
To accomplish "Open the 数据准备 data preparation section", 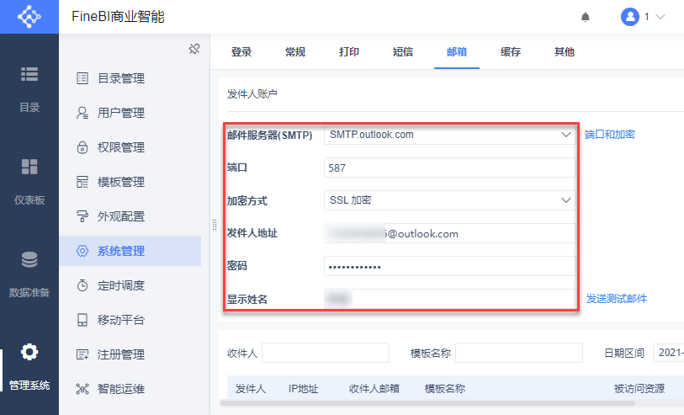I will [x=29, y=274].
